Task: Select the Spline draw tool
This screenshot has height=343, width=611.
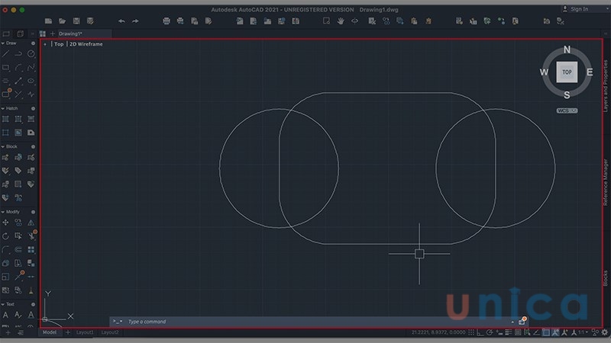Action: click(31, 68)
